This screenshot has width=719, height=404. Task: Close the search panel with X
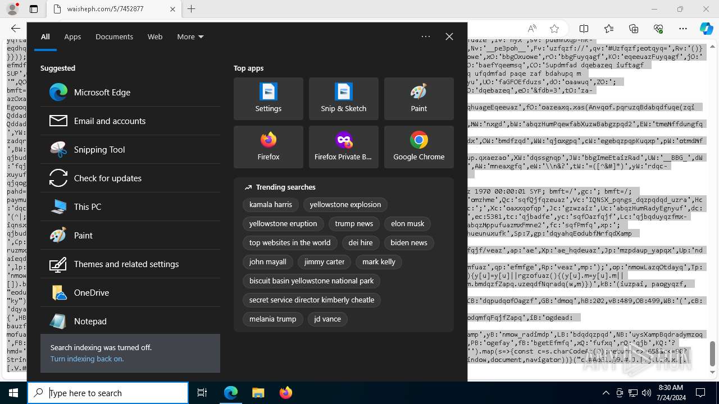[x=449, y=36]
